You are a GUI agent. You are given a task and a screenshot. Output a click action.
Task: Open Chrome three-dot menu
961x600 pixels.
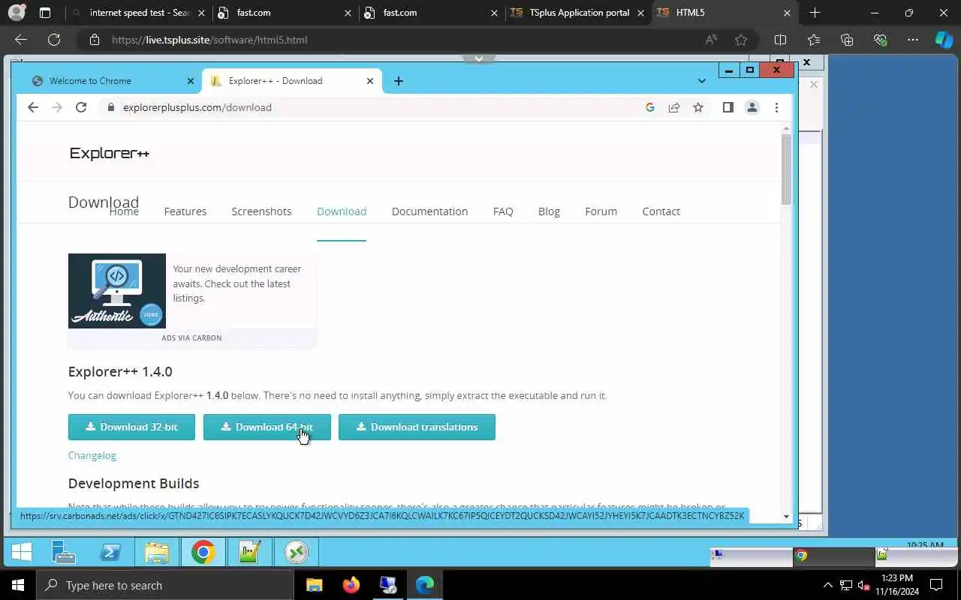click(776, 107)
